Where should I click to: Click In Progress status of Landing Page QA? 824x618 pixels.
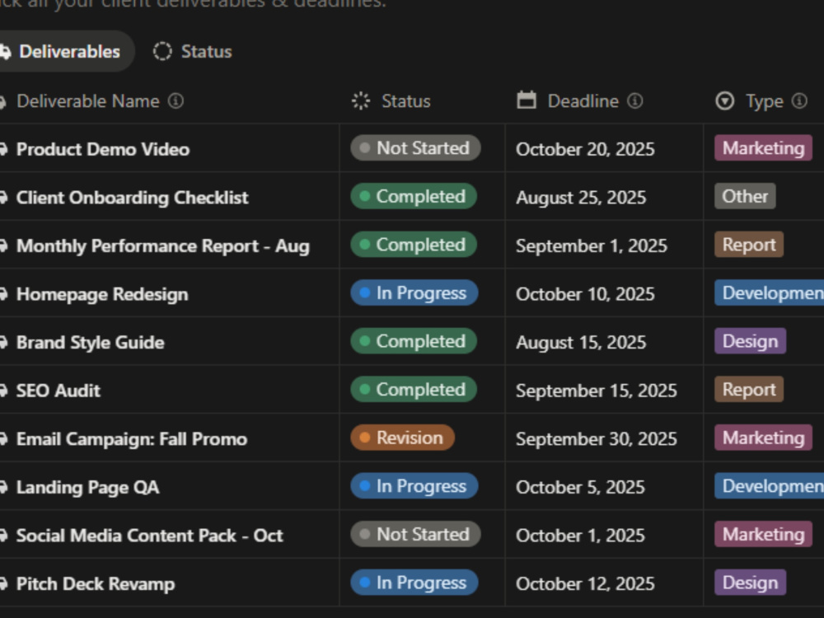[414, 487]
